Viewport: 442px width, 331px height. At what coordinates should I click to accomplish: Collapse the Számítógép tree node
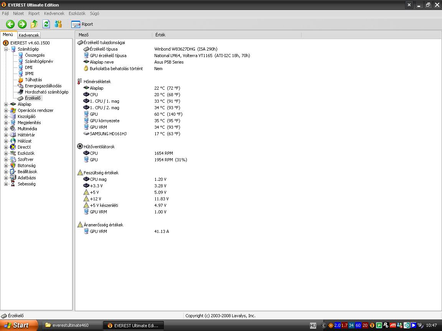(6, 49)
